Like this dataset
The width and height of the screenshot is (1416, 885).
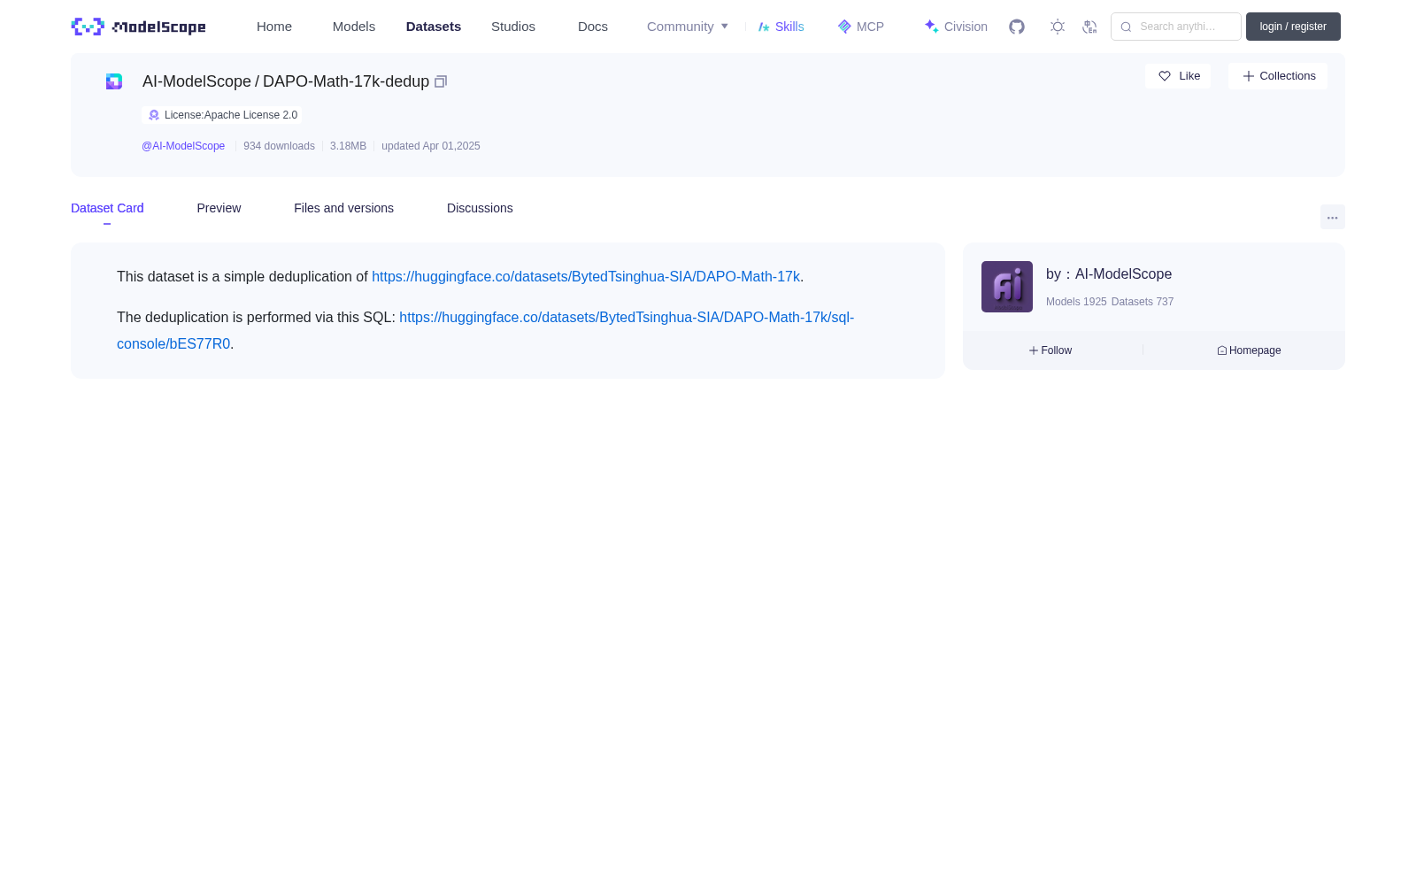[1178, 76]
